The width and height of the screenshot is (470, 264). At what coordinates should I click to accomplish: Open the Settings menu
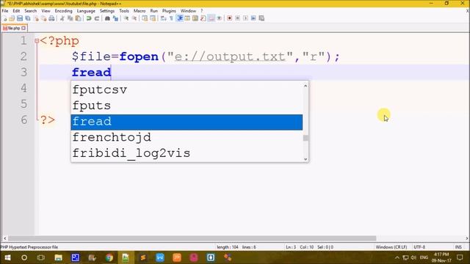pos(107,11)
